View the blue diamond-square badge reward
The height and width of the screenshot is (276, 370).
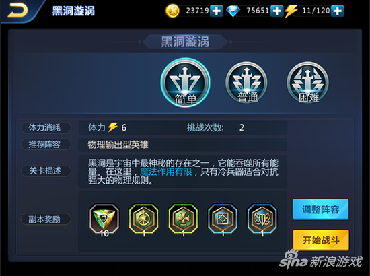[x=223, y=219]
